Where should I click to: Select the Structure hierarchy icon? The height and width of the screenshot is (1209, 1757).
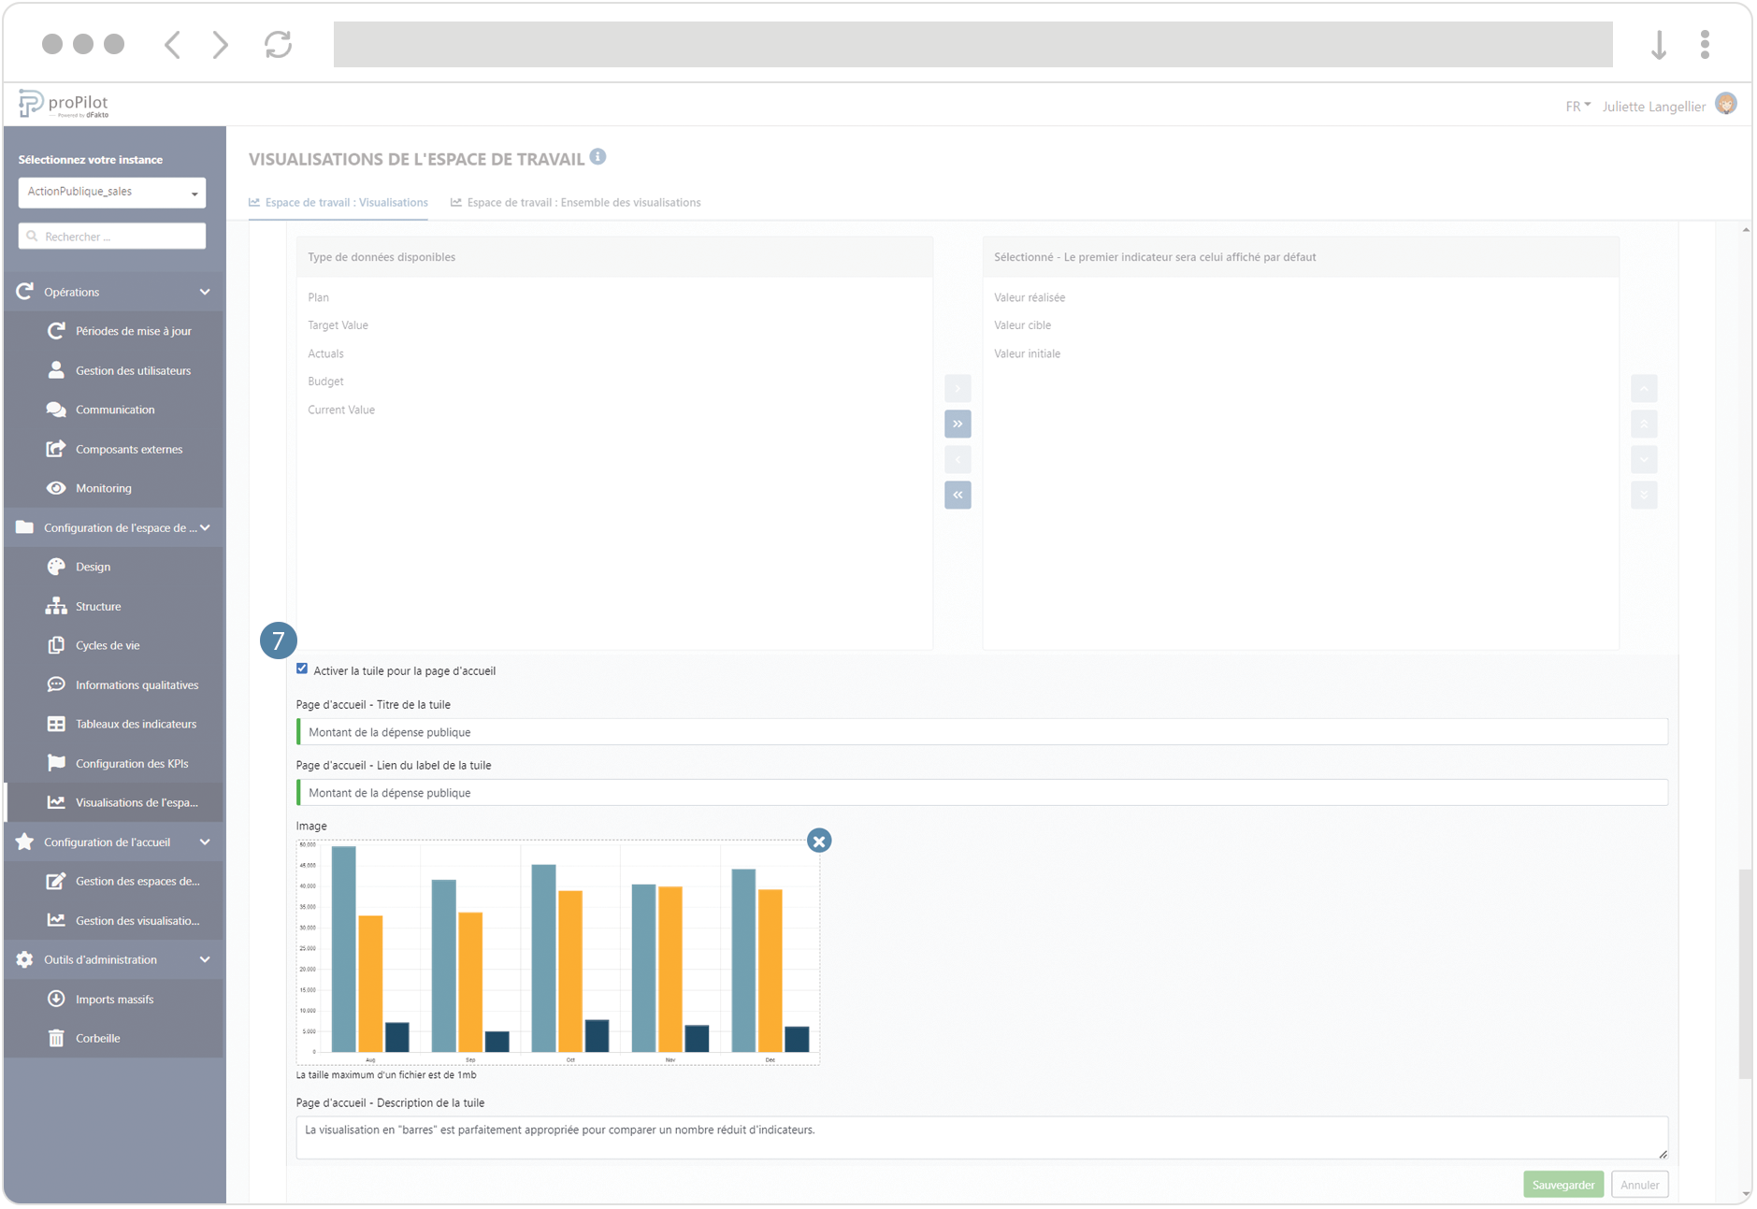(x=56, y=606)
